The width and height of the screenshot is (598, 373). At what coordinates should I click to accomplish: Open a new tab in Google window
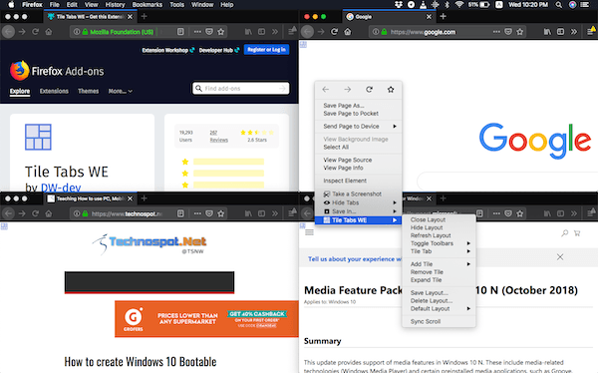tap(443, 16)
